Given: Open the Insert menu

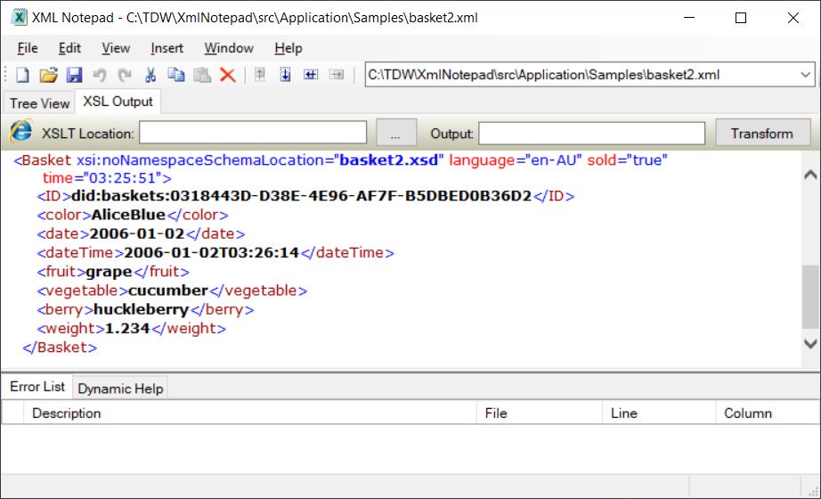Looking at the screenshot, I should 167,48.
